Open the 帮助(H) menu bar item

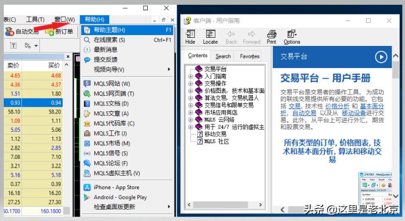[95, 19]
